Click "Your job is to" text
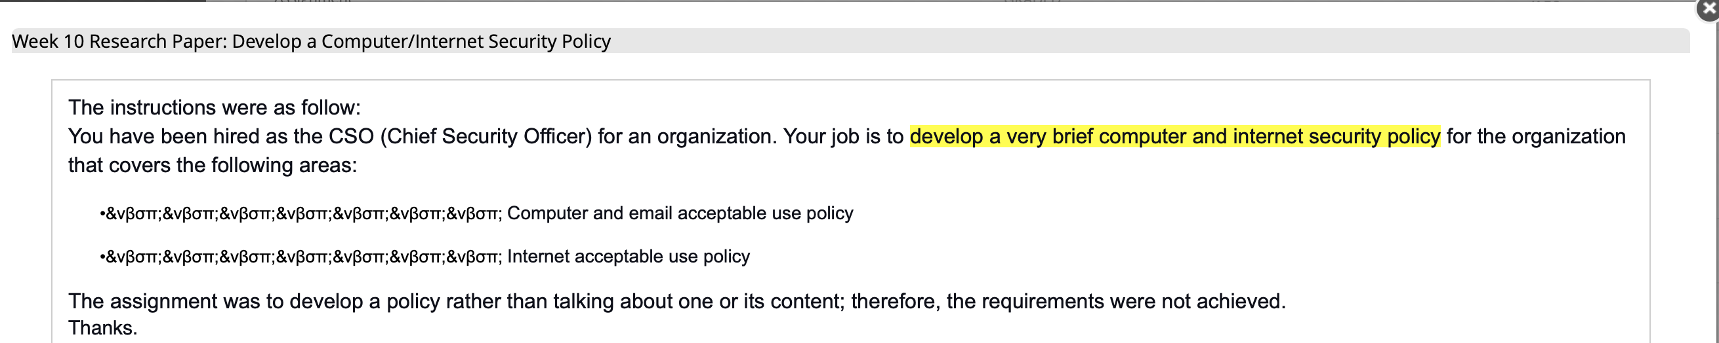1719x343 pixels. pos(844,137)
